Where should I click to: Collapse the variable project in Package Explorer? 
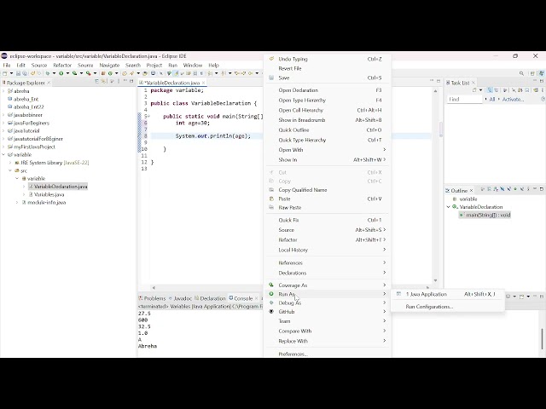tap(3, 155)
